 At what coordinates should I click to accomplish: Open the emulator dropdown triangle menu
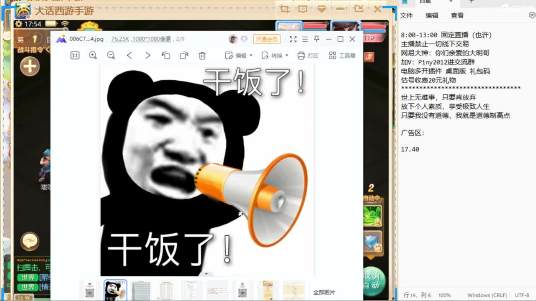[x=322, y=9]
